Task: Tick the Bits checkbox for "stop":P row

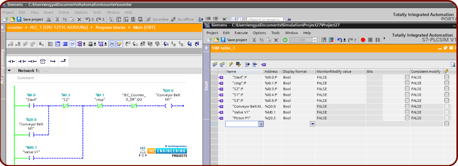Action: click(x=407, y=83)
